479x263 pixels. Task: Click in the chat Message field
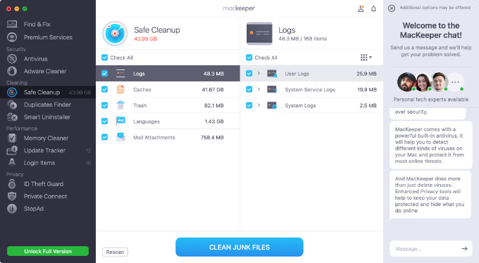[430, 249]
